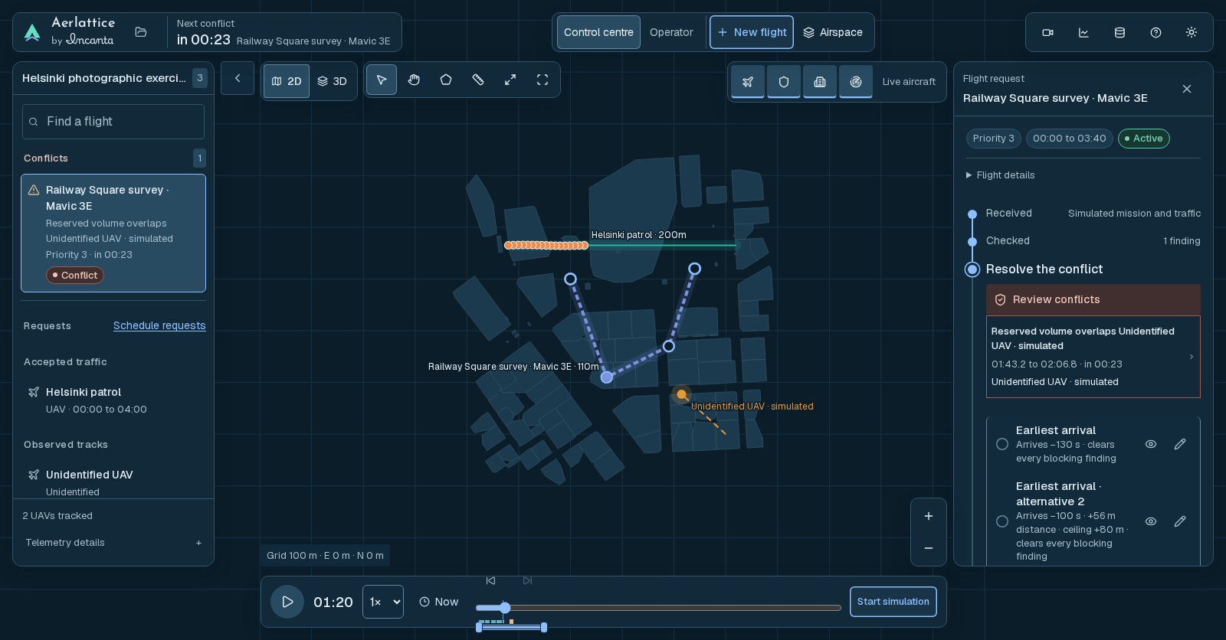Select the Earliest arrival alternative 2 radio

(x=1002, y=521)
